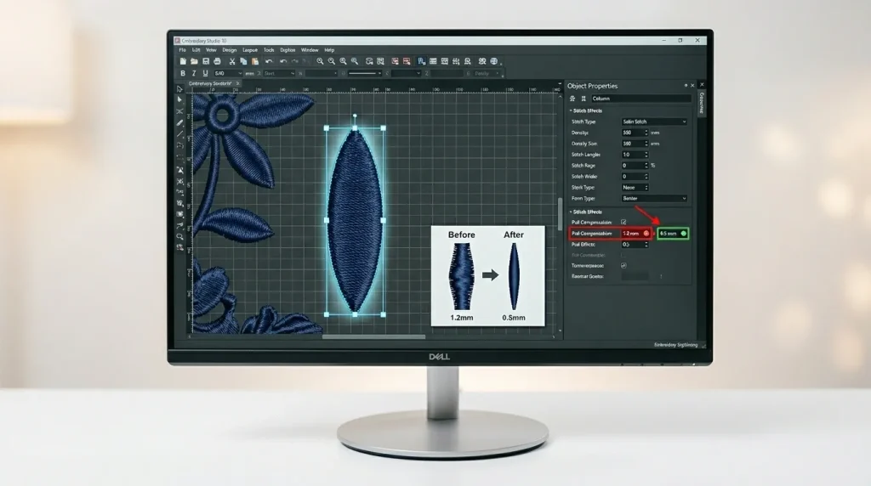Close the Embroidery document tab
This screenshot has height=486, width=871.
pos(237,83)
